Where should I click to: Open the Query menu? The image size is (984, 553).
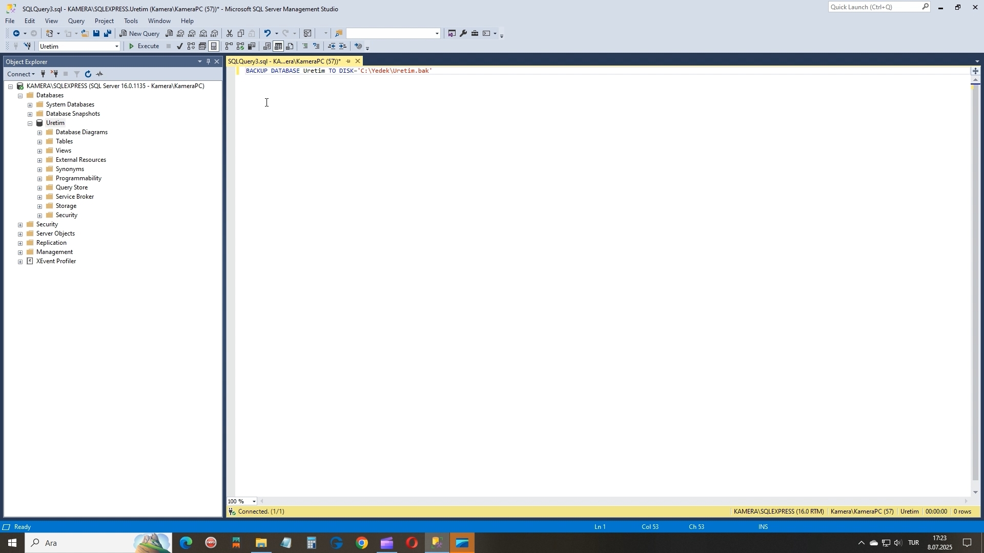[76, 21]
